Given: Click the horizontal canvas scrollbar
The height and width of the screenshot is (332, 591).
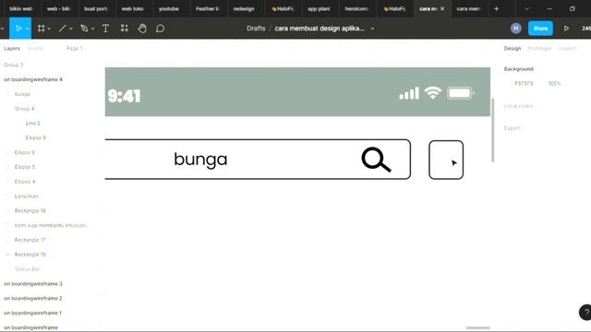Looking at the screenshot, I should 478,328.
